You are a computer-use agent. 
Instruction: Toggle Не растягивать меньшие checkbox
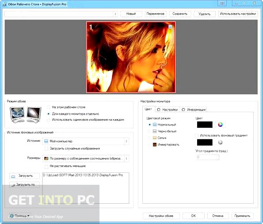pos(46,166)
